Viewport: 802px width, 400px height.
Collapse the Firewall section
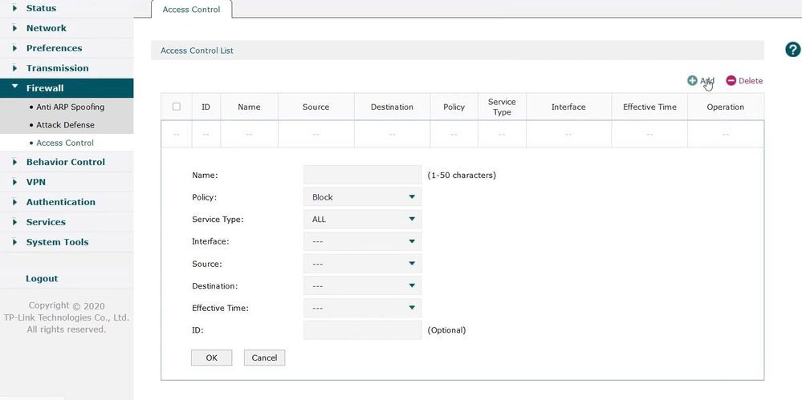pyautogui.click(x=15, y=88)
